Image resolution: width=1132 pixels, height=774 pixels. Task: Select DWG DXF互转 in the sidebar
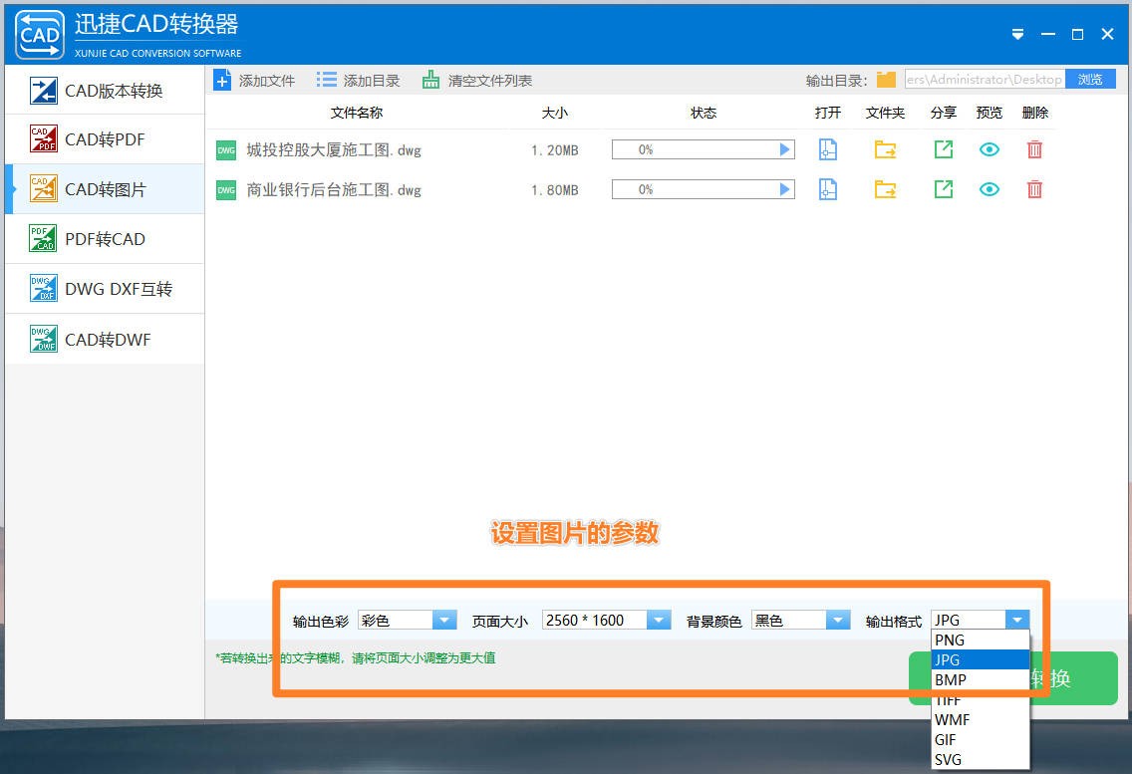coord(105,289)
